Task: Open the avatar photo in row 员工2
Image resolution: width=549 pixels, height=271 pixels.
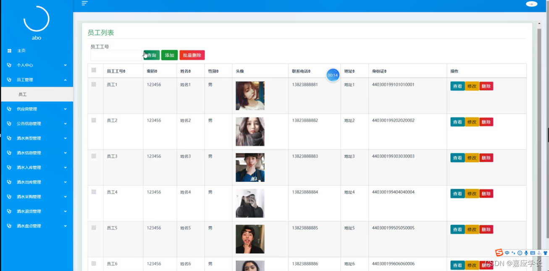Action: click(x=250, y=132)
